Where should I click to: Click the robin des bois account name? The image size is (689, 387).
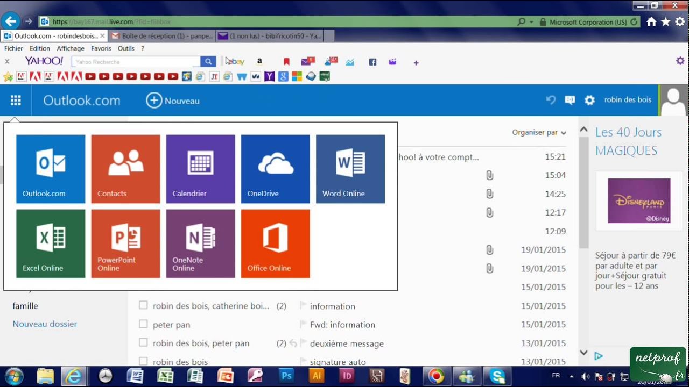pyautogui.click(x=628, y=99)
